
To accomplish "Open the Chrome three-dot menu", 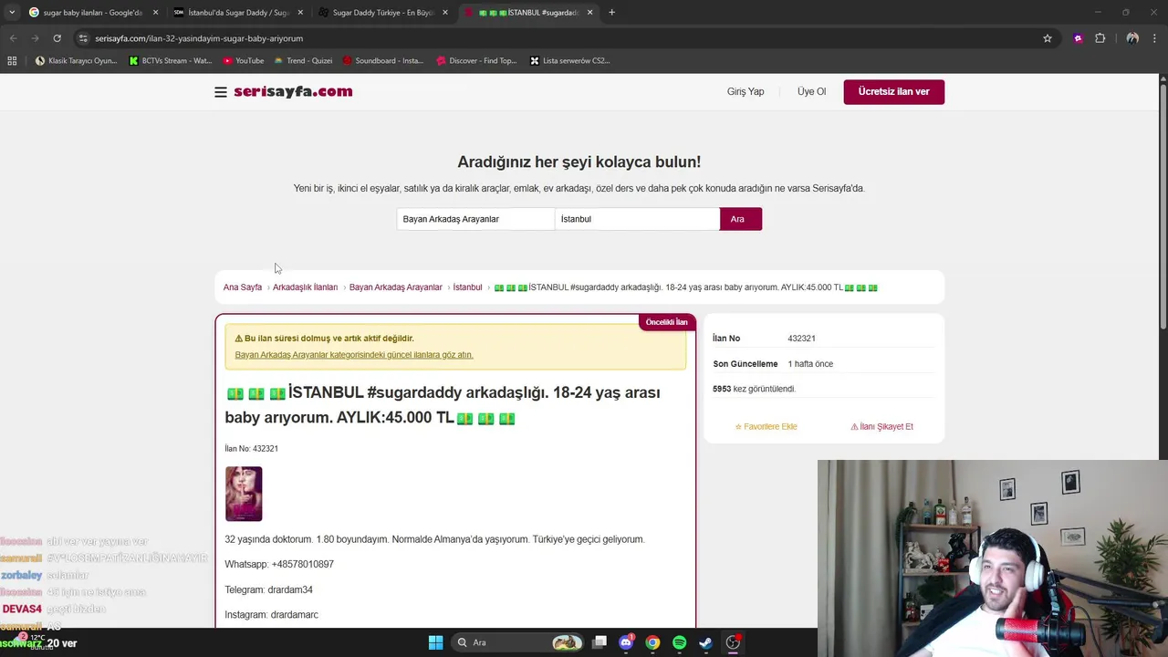I will pos(1155,38).
